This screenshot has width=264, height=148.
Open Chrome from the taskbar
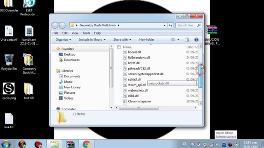pos(86,144)
